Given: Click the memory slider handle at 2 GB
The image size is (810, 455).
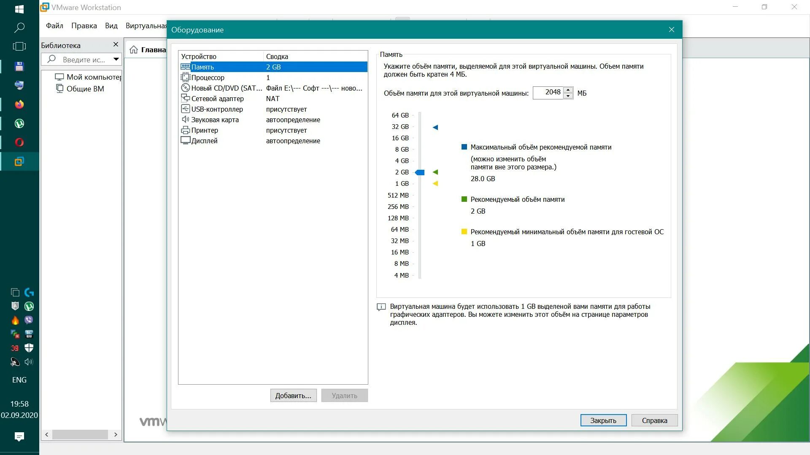Looking at the screenshot, I should (x=420, y=172).
